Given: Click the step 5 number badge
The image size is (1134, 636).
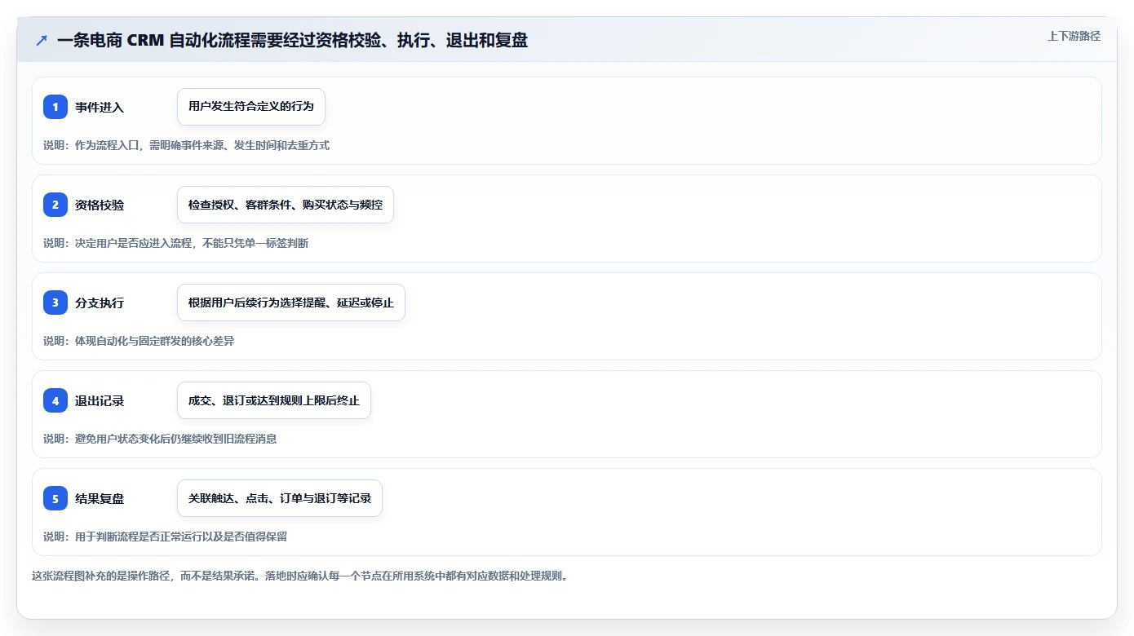Looking at the screenshot, I should (x=55, y=498).
